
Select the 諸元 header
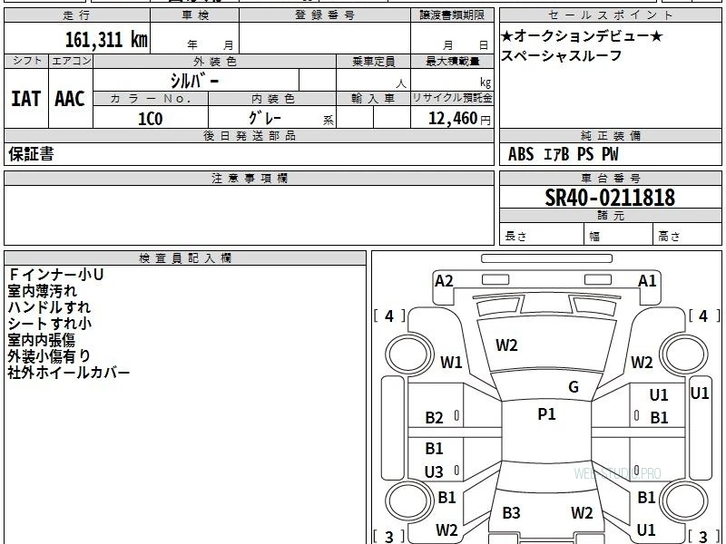pos(610,216)
